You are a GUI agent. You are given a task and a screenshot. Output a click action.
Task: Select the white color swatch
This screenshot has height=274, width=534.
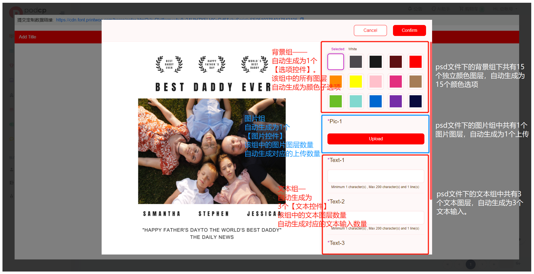point(335,62)
